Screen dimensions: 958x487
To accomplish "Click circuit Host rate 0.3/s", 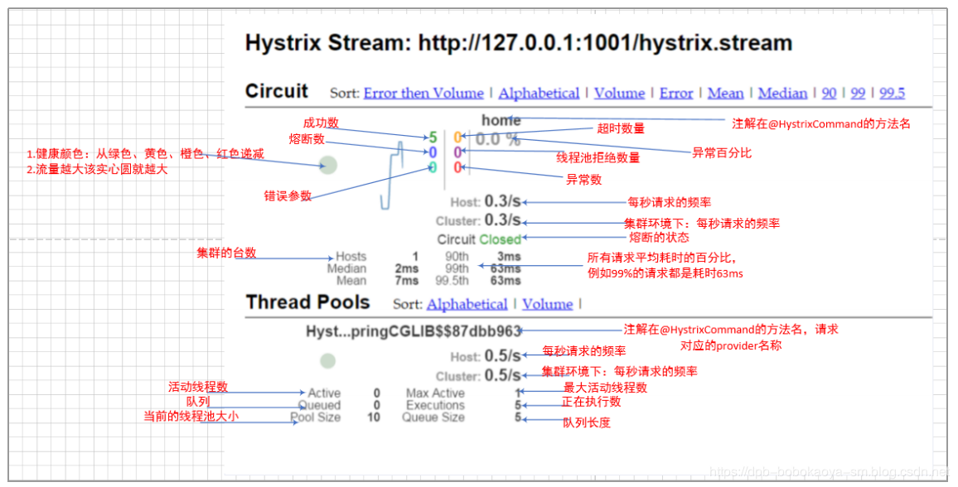I will click(503, 200).
